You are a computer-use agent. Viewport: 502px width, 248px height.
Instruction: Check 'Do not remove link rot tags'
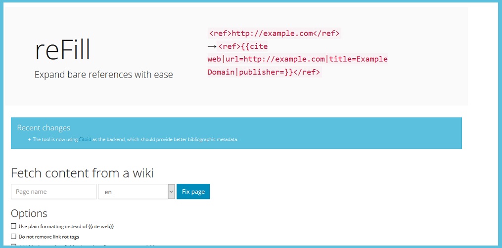13,237
